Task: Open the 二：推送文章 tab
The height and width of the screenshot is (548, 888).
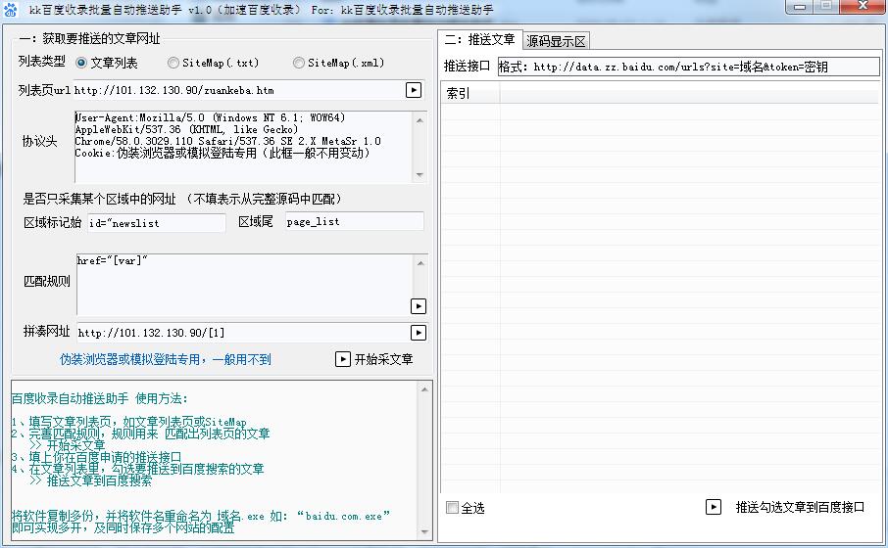Action: tap(479, 39)
